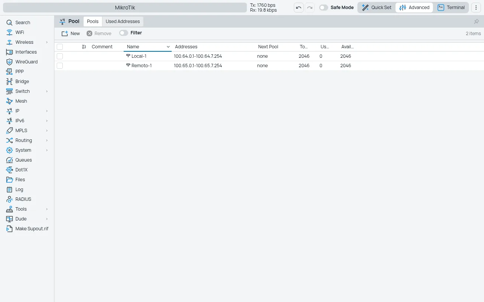
Task: Expand the IP submenu
Action: coord(47,111)
